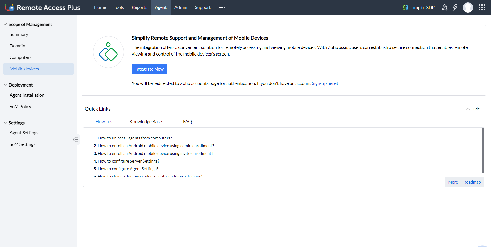
Task: Hide the Quick Links panel
Action: coord(473,109)
